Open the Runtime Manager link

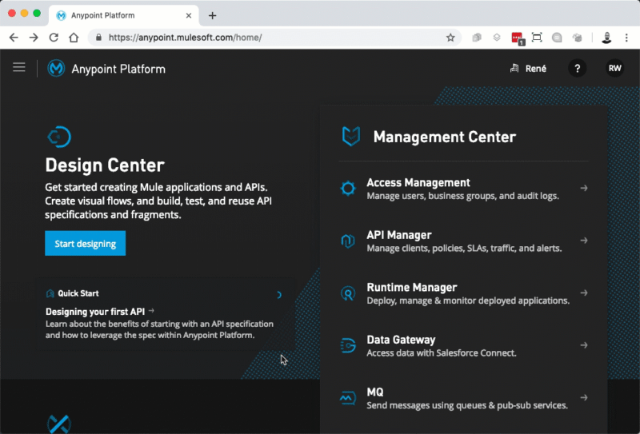click(412, 287)
